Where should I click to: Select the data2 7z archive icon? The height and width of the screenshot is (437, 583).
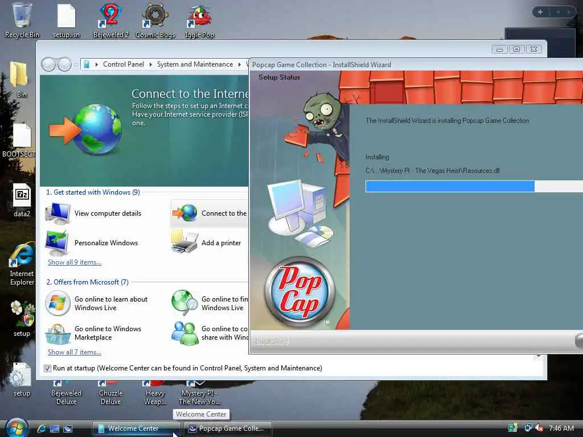[x=22, y=200]
